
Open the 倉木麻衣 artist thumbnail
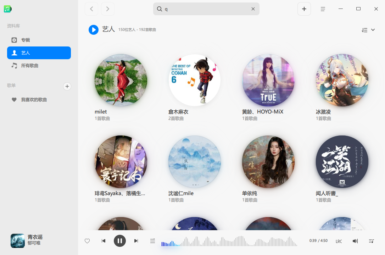coord(195,80)
